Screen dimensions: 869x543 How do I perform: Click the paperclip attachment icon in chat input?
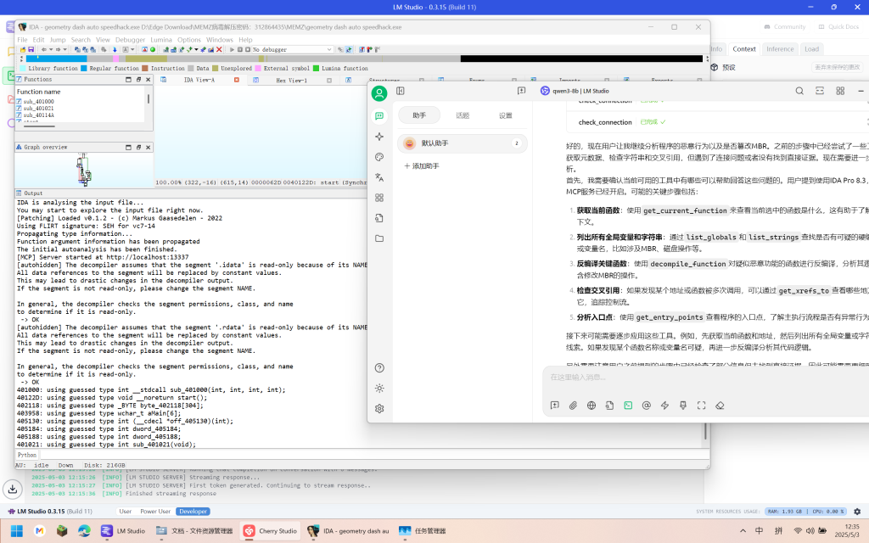(573, 406)
